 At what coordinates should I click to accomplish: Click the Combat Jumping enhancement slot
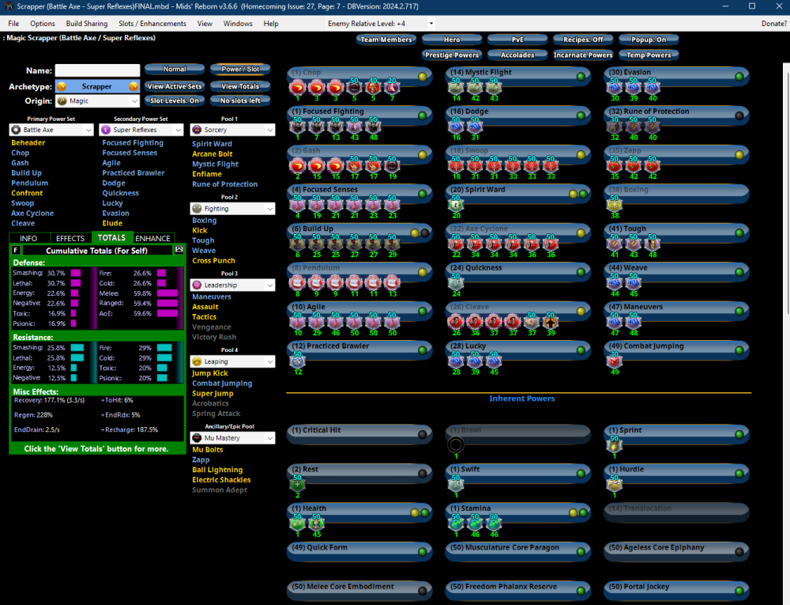pyautogui.click(x=614, y=361)
